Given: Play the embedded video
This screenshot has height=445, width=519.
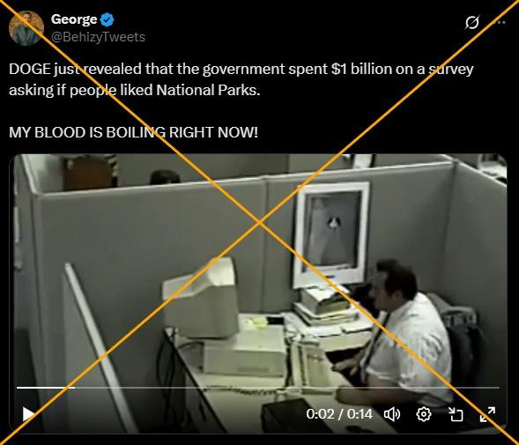Looking at the screenshot, I should point(28,414).
